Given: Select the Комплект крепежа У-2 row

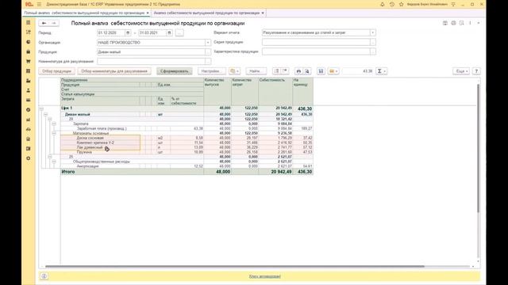Looking at the screenshot, I should (187, 142).
